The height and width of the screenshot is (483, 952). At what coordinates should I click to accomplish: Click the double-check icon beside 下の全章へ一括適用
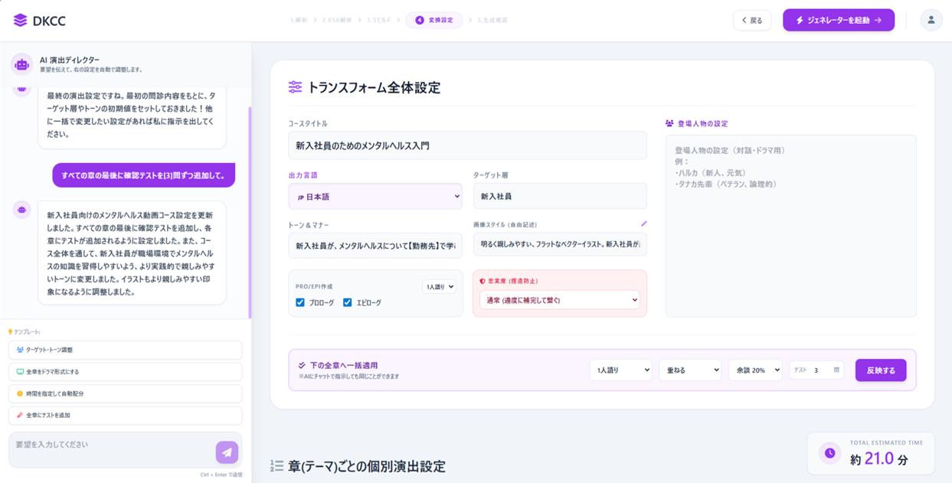[x=302, y=366]
